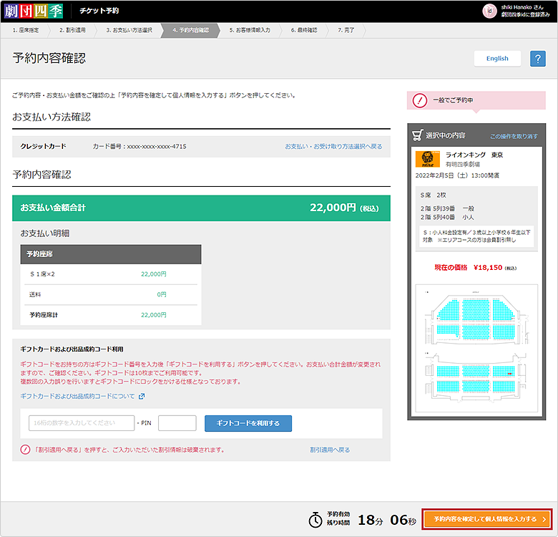This screenshot has height=537, width=558.
Task: Confirm the reservation with the orange 予約内容を確定して個人情報を入力する button
Action: point(487,519)
